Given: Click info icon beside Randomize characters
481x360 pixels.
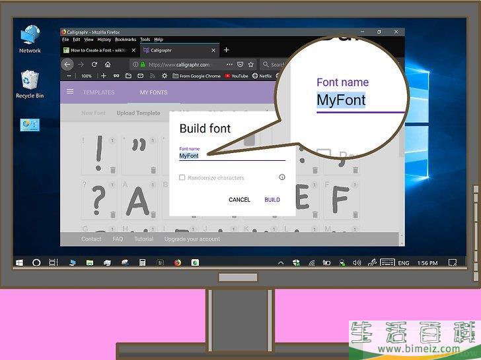Looking at the screenshot, I should click(282, 177).
